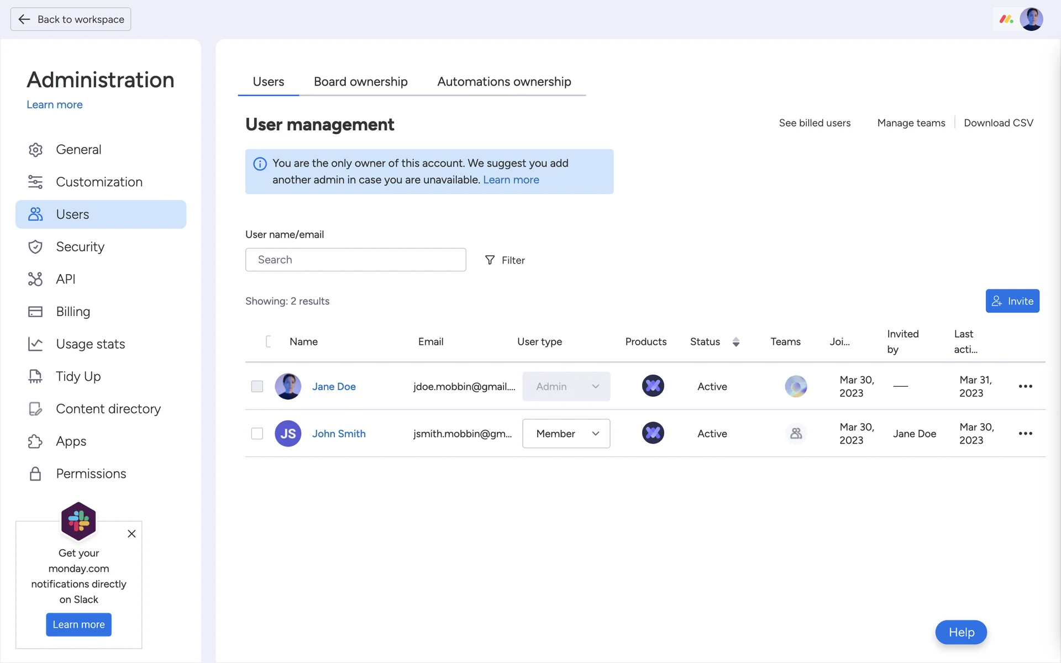1061x663 pixels.
Task: Click the API nodes icon
Action: point(35,279)
